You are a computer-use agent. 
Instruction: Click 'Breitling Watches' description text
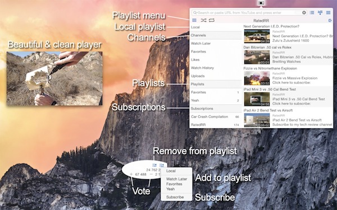pyautogui.click(x=286, y=62)
